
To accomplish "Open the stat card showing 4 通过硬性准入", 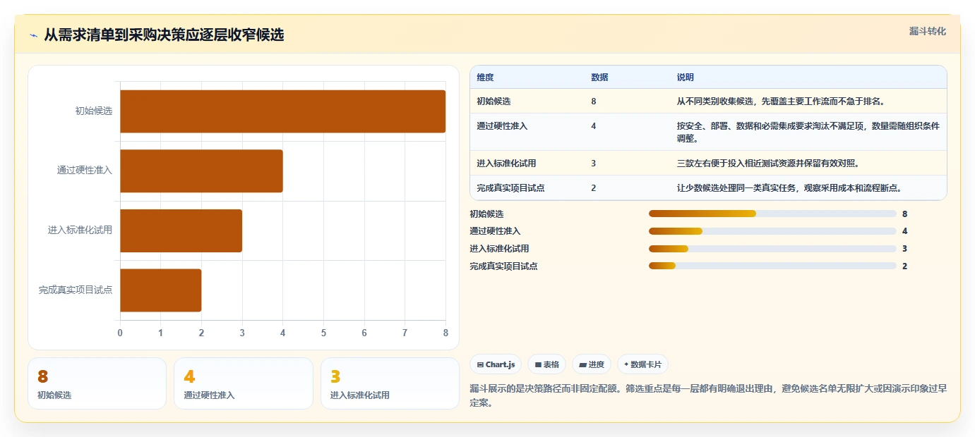I will pyautogui.click(x=244, y=383).
